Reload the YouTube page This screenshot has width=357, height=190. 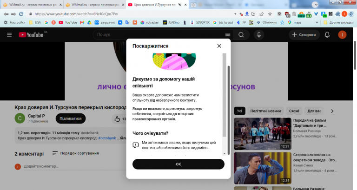click(21, 14)
